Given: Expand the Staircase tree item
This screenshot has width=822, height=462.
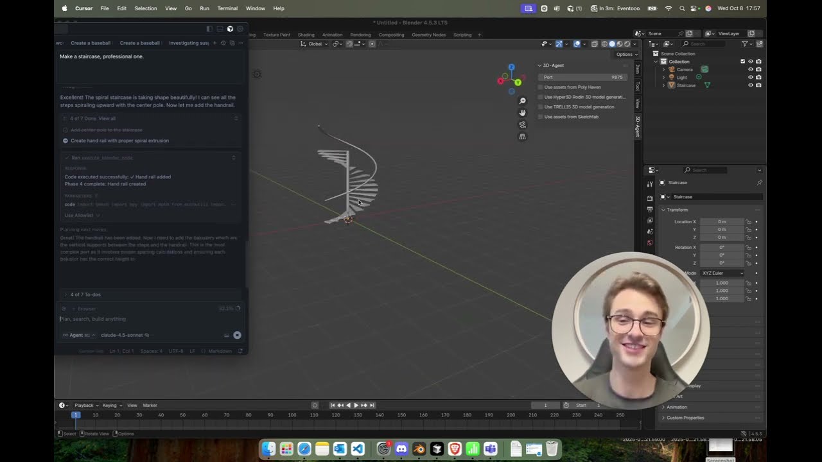Looking at the screenshot, I should coord(663,85).
